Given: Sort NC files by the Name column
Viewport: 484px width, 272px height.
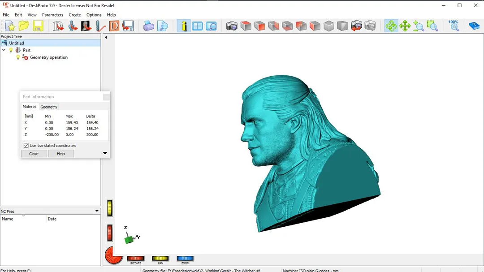Looking at the screenshot, I should tap(23, 219).
